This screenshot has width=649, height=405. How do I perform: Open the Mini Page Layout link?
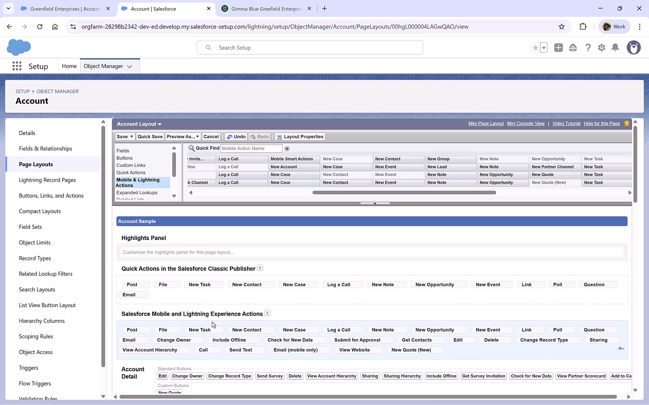(486, 123)
